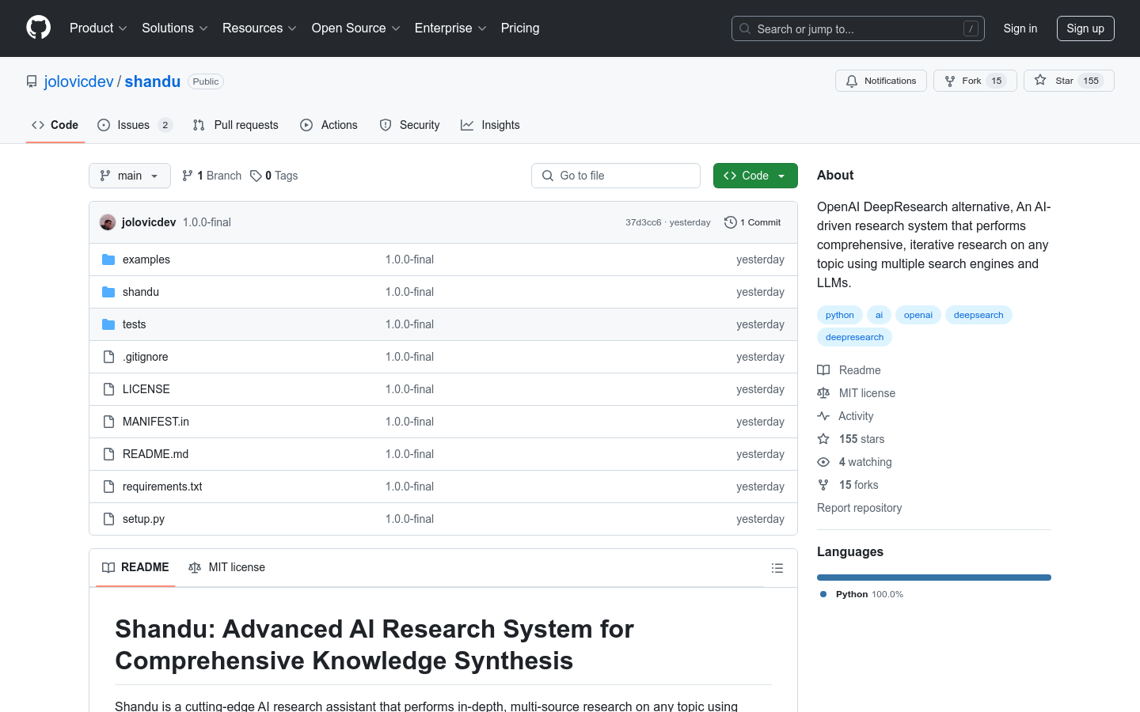
Task: Click the Sign up button
Action: click(1085, 28)
